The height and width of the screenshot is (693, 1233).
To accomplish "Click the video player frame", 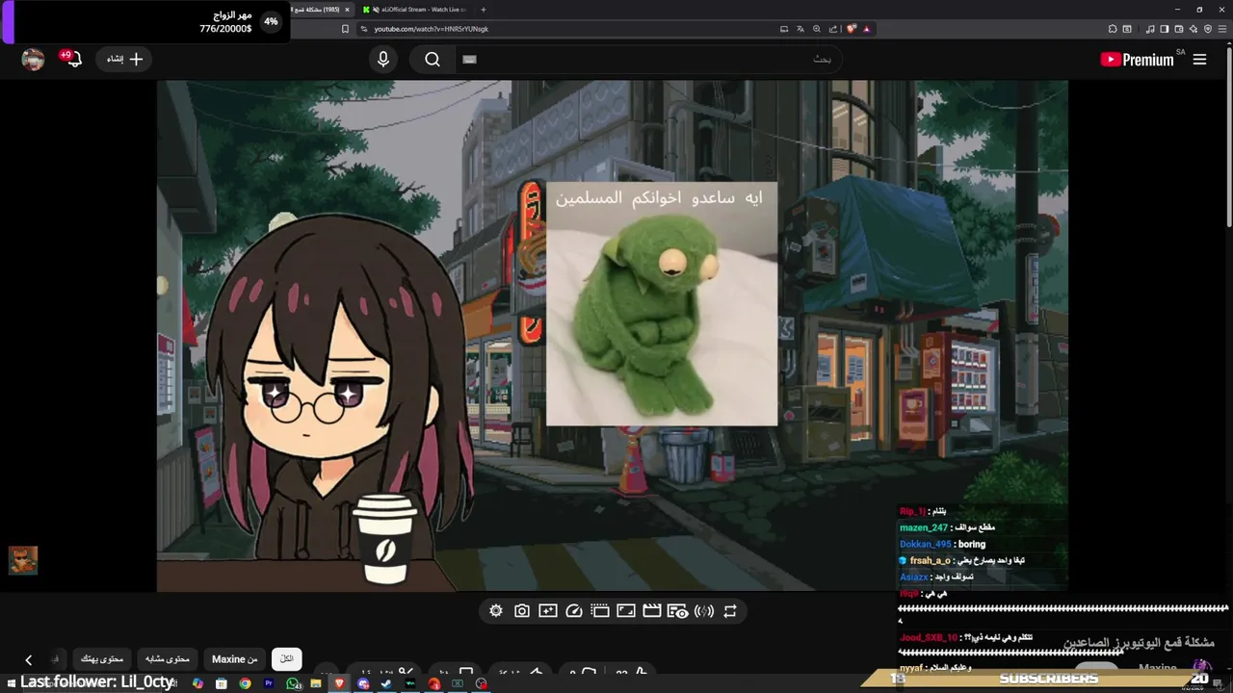I will coord(613,336).
